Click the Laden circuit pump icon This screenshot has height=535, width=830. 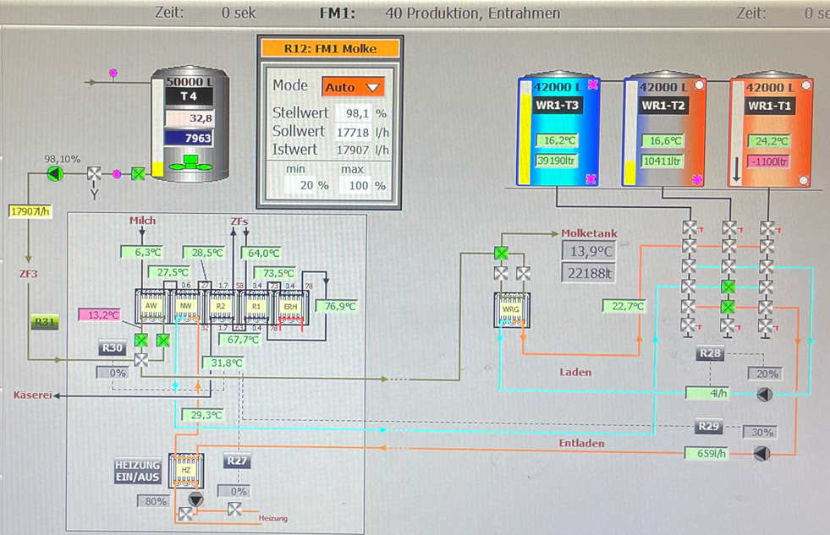click(x=763, y=394)
